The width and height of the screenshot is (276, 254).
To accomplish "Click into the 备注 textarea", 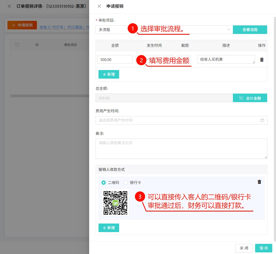I will 181,148.
